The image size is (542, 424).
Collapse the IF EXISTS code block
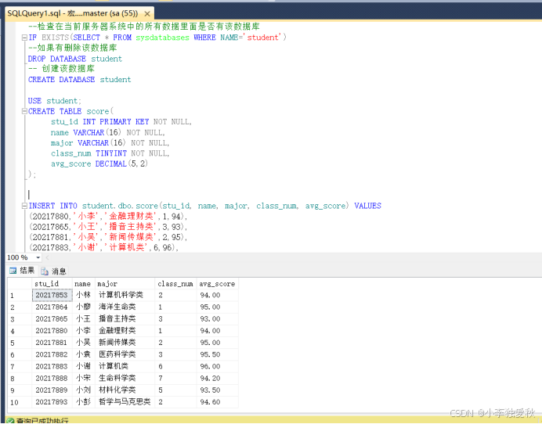[24, 38]
